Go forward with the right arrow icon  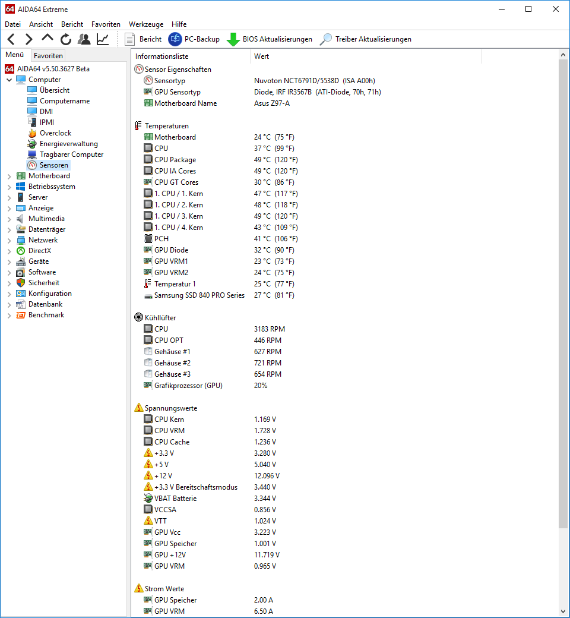tap(28, 39)
